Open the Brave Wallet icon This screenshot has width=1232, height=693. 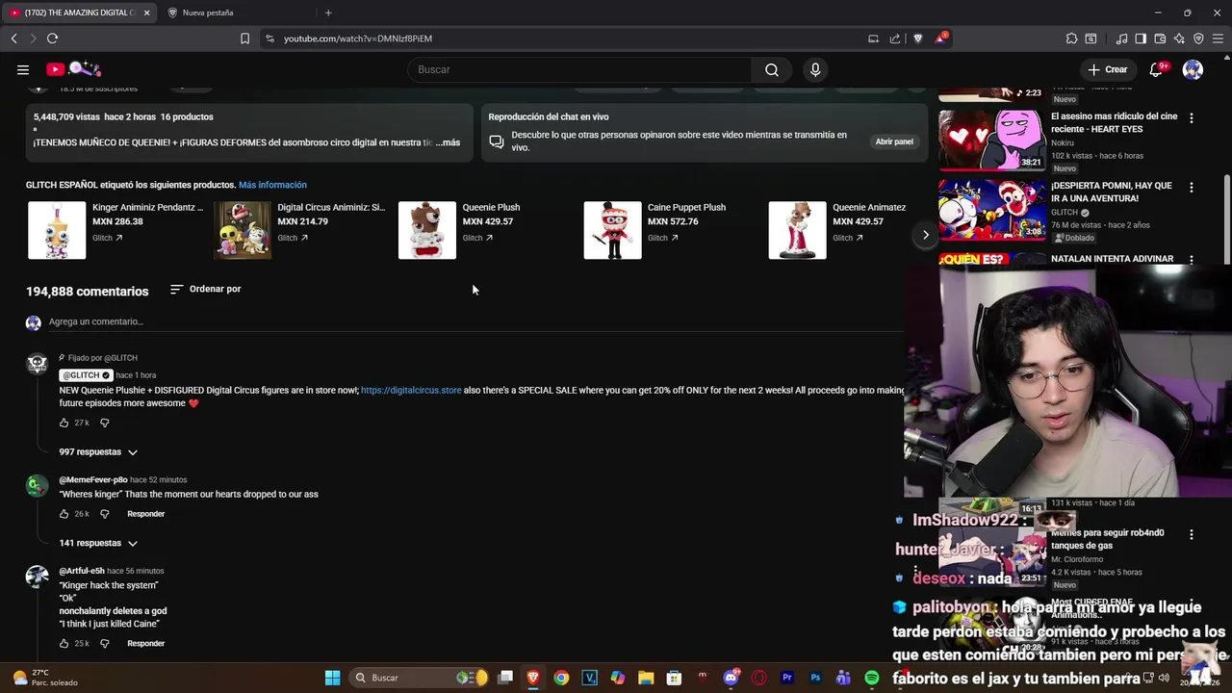(1160, 38)
